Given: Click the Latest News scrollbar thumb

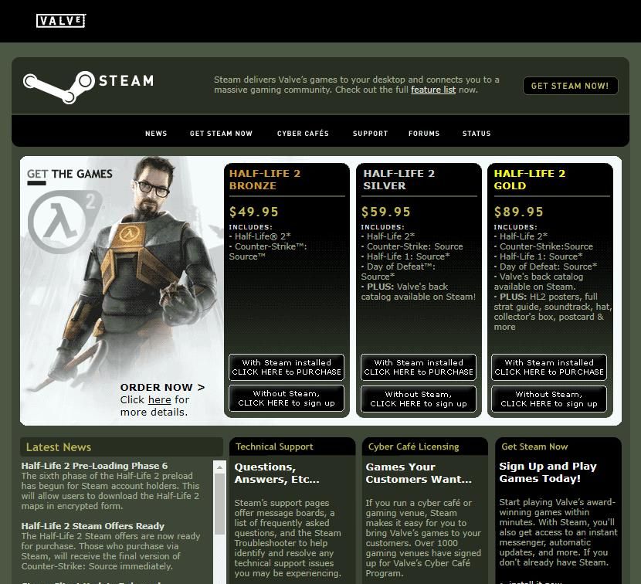Looking at the screenshot, I should pyautogui.click(x=219, y=504).
